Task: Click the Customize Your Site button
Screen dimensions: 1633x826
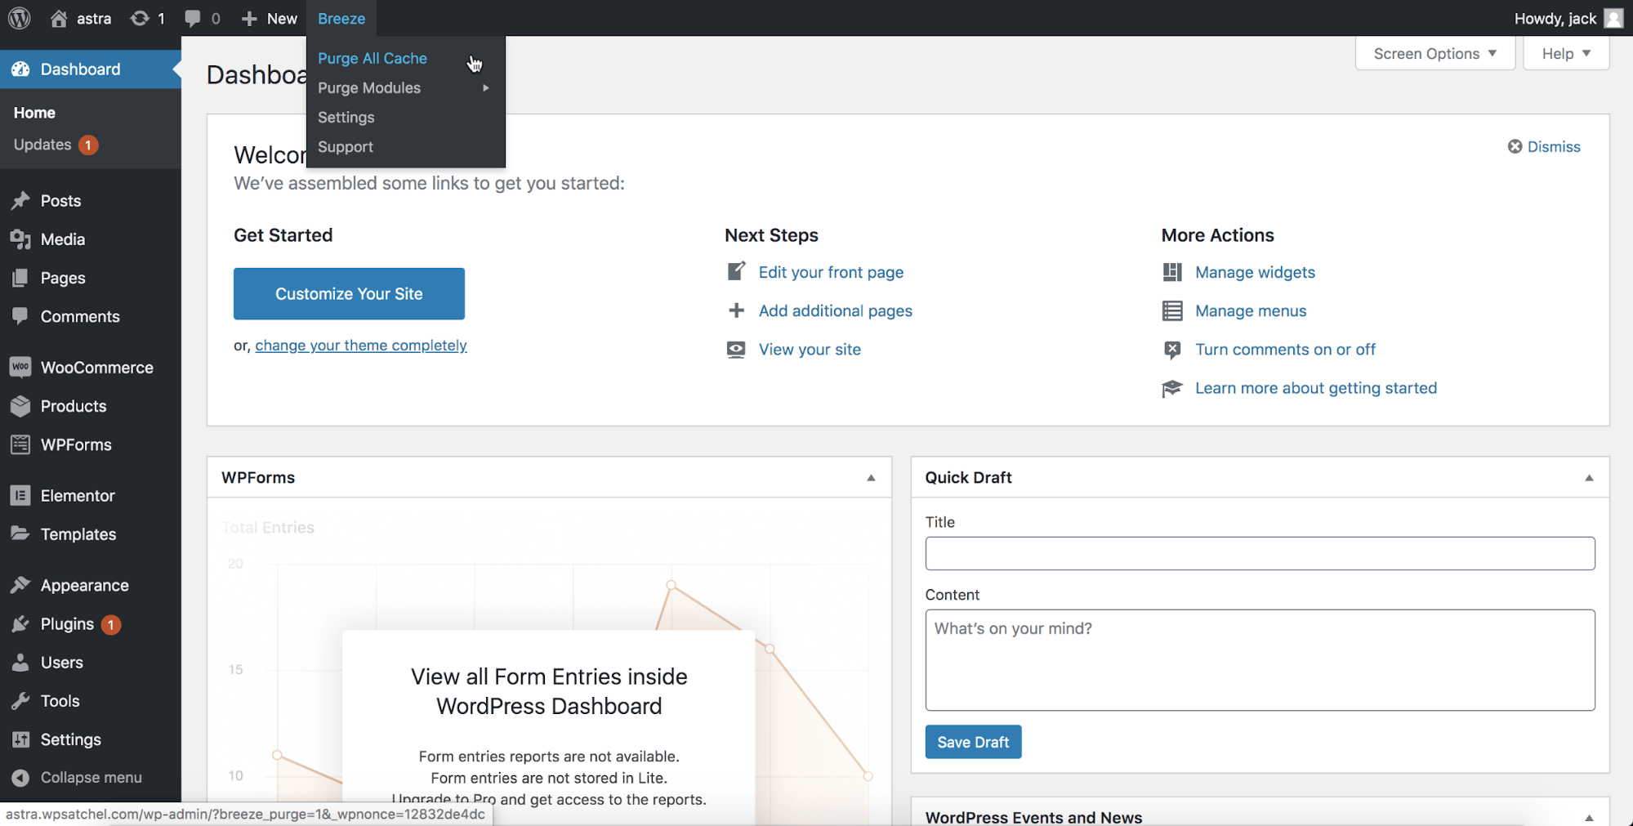Action: click(x=349, y=293)
